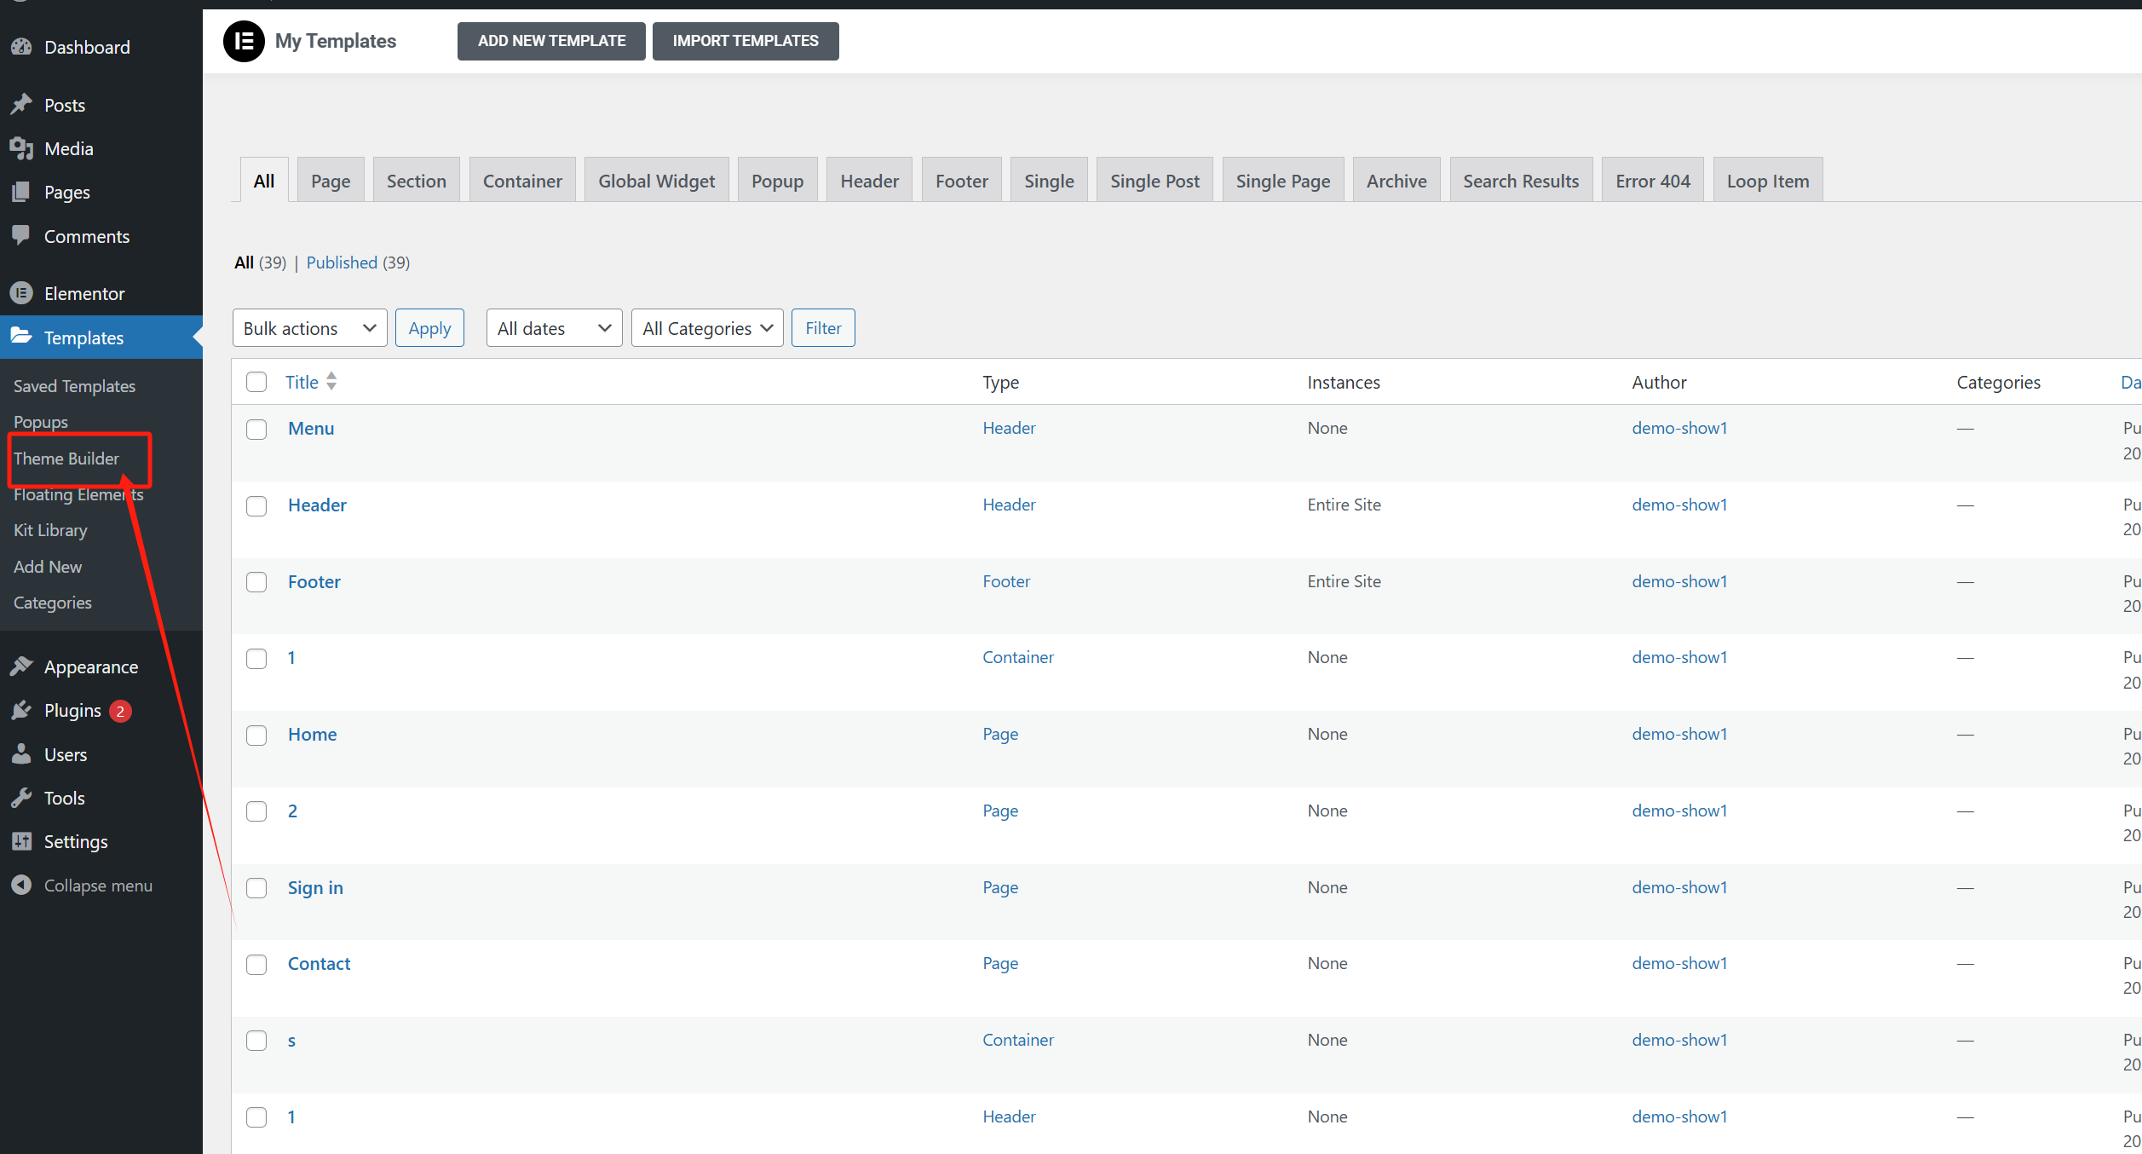Tick the checkbox for the Menu template
The height and width of the screenshot is (1154, 2142).
point(256,429)
